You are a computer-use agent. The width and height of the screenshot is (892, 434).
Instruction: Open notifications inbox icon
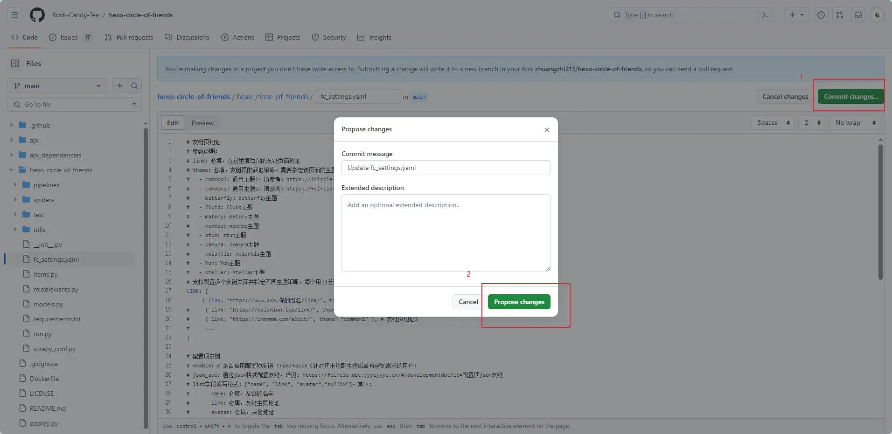pyautogui.click(x=858, y=15)
